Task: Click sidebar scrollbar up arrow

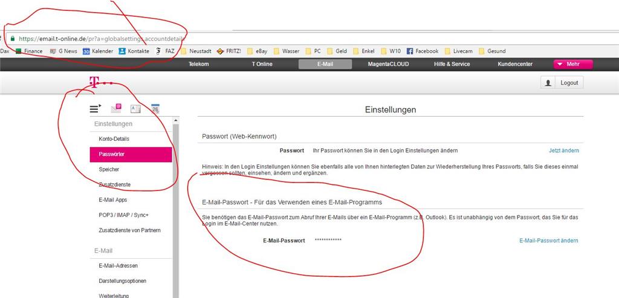Action: click(176, 120)
